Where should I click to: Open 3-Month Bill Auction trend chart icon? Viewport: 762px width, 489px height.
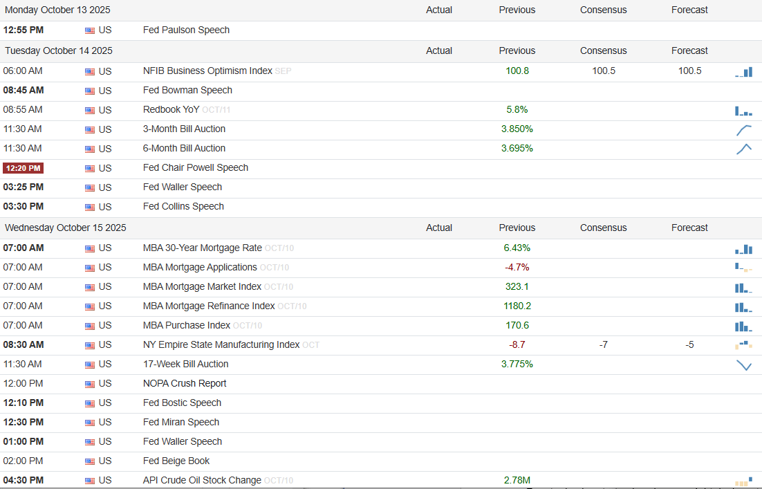click(744, 130)
